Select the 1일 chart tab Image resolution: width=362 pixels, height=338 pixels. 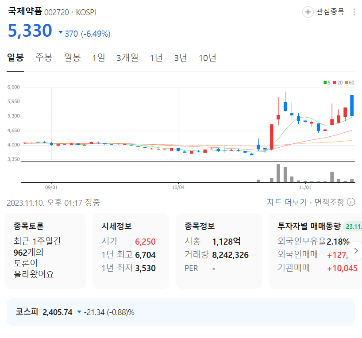pos(98,57)
